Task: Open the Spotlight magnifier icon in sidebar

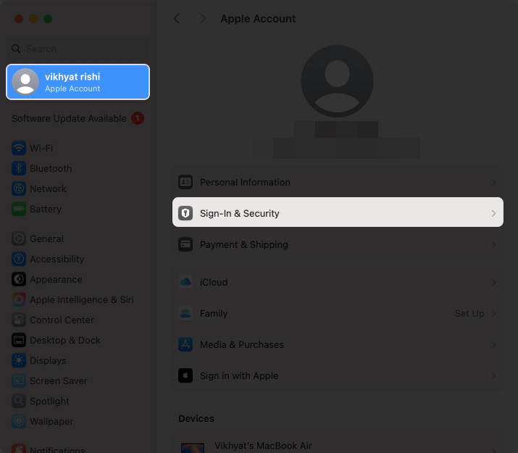Action: coord(19,401)
